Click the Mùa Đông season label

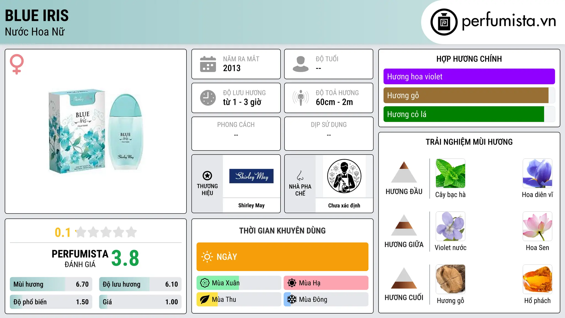(313, 300)
